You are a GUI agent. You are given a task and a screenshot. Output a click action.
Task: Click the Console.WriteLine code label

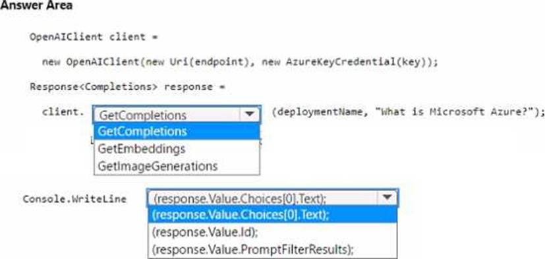74,199
